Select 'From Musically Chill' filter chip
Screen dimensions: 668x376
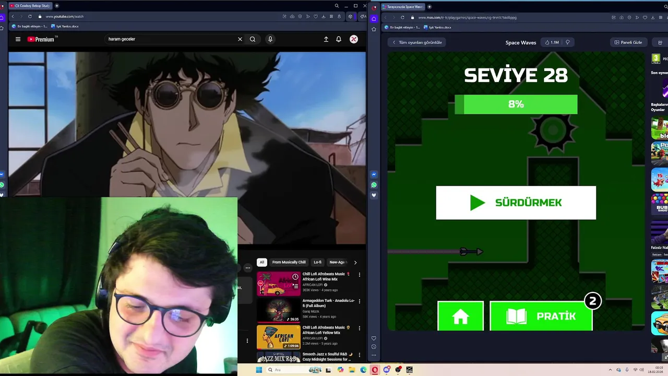pyautogui.click(x=289, y=262)
